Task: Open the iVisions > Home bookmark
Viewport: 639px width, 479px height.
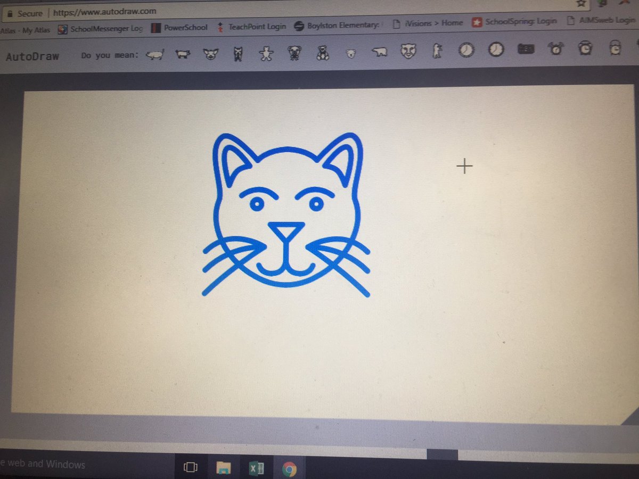Action: coord(428,23)
